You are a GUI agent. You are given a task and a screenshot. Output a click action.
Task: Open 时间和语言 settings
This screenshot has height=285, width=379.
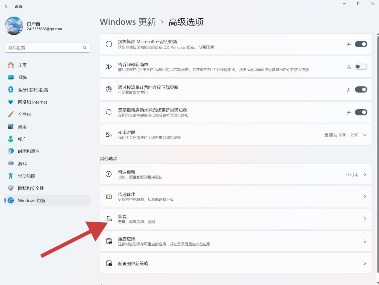[47, 151]
